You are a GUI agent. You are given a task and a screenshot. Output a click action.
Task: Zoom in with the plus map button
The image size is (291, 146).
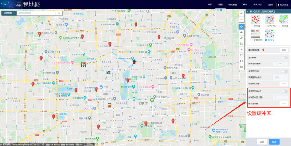[x=241, y=13]
